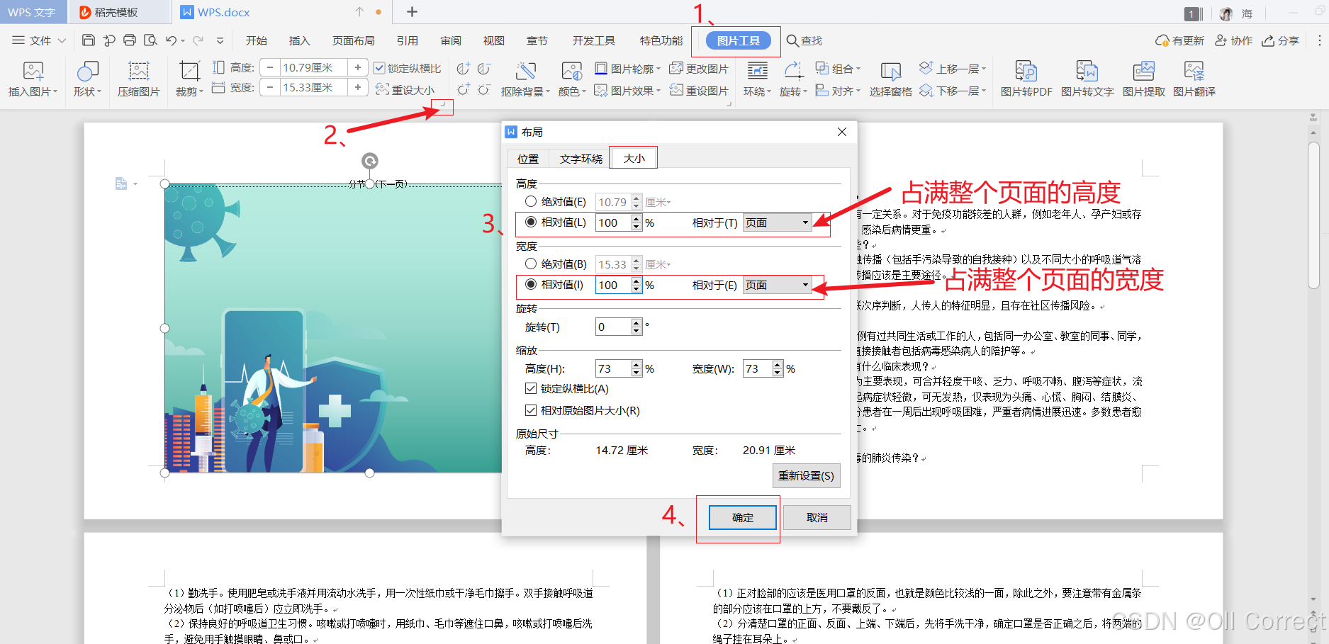Viewport: 1329px width, 644px height.
Task: Click the Compress Picture (压缩图片) icon
Action: coord(139,72)
